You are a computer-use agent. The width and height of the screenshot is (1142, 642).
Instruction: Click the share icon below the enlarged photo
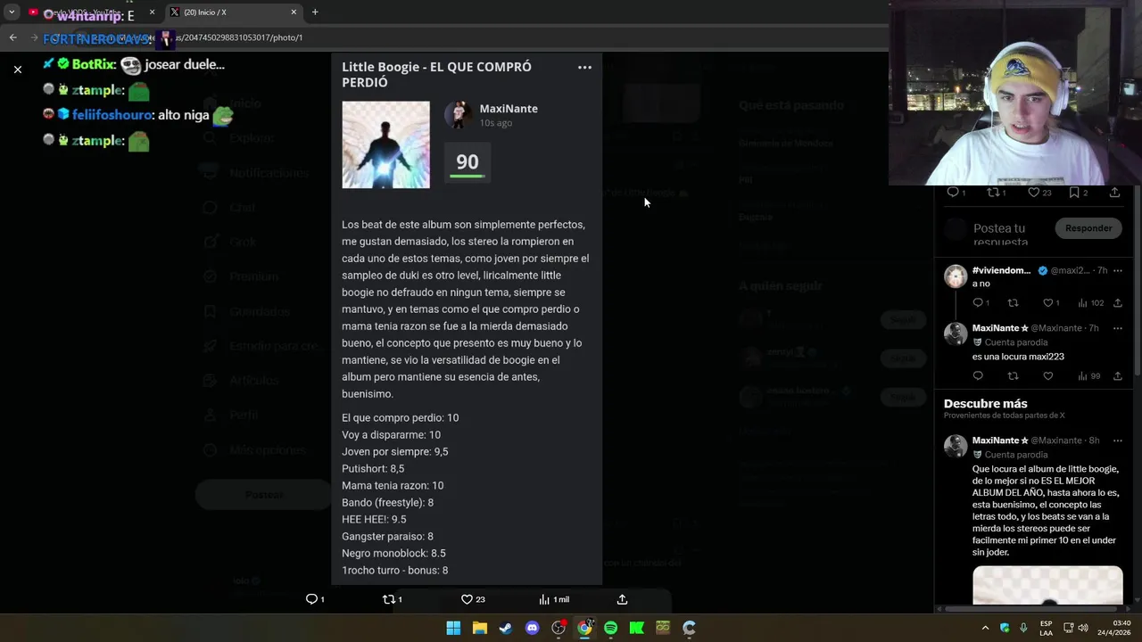coord(622,599)
